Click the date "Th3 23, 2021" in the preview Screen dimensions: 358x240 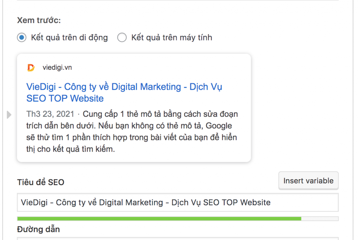(x=49, y=114)
